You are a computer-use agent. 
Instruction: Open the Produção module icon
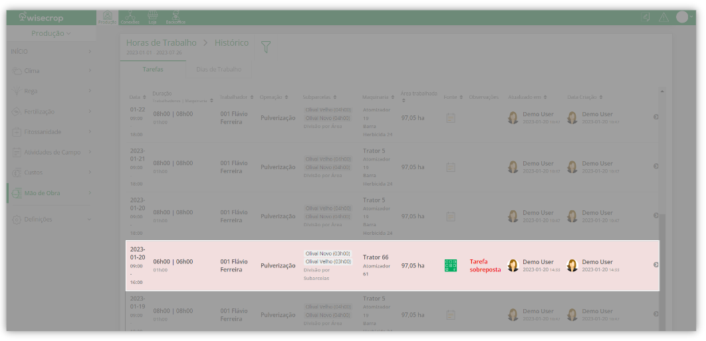pos(107,17)
